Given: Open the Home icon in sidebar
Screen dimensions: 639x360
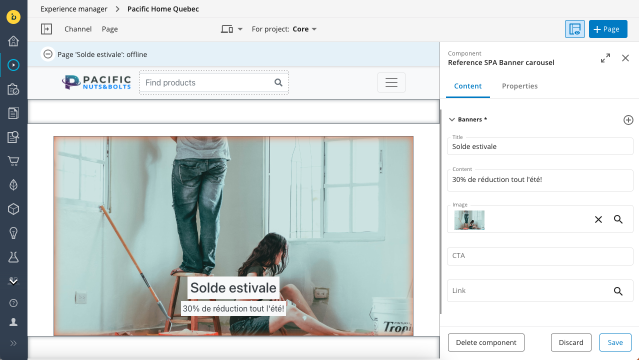Looking at the screenshot, I should click(x=13, y=41).
